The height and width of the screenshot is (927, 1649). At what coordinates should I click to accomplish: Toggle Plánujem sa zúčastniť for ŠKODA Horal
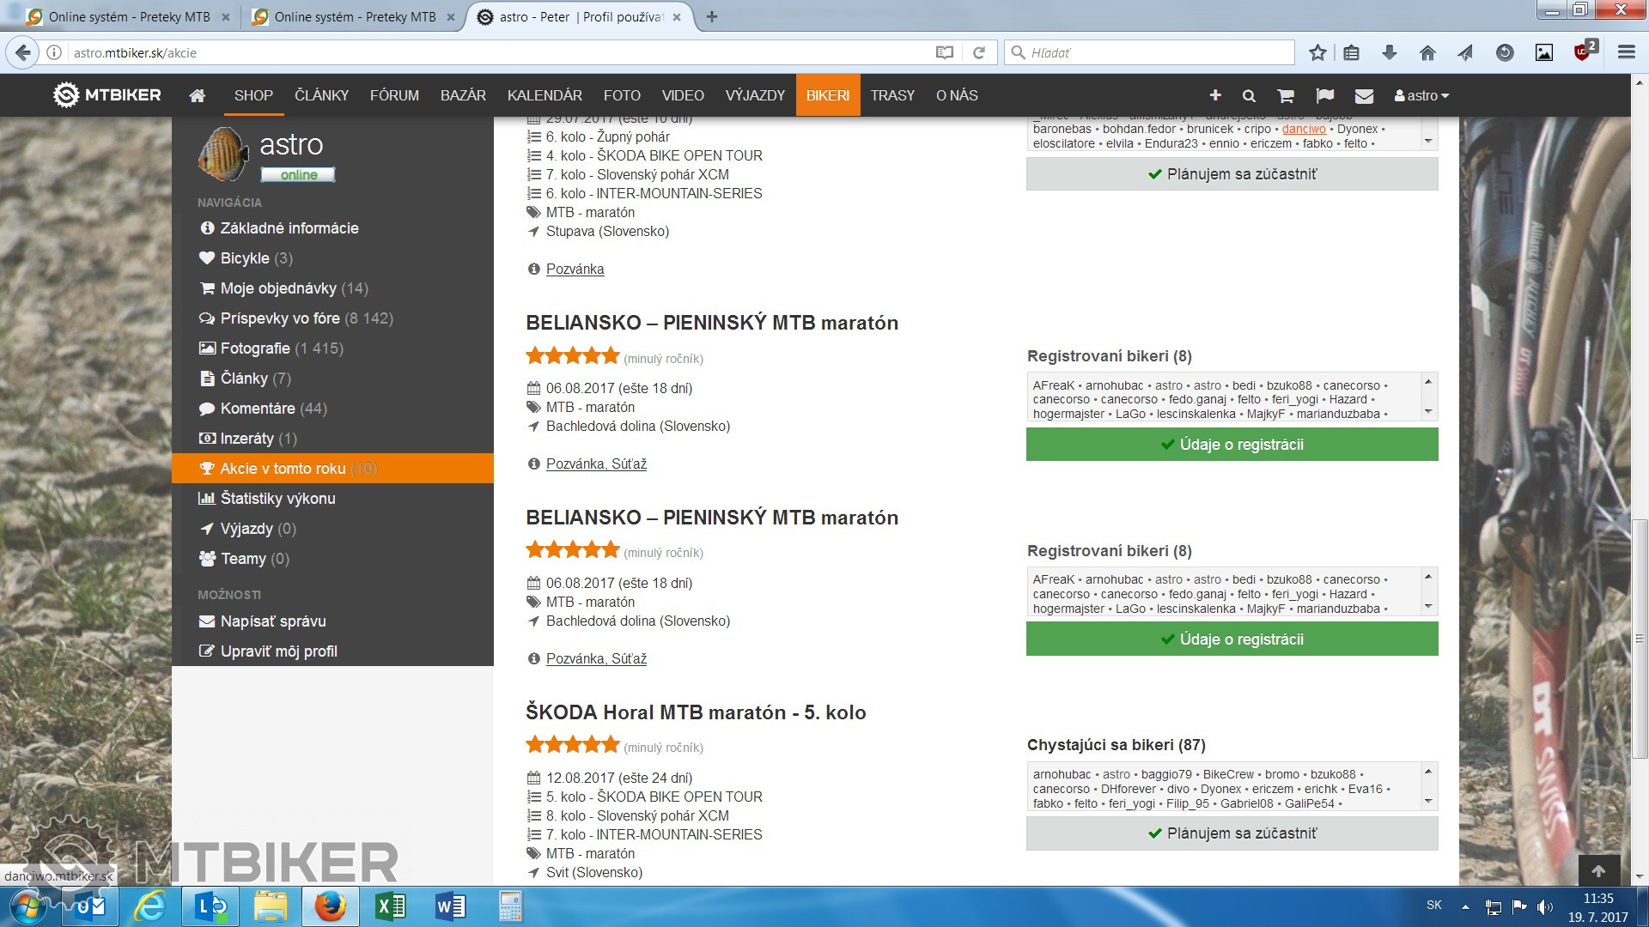click(1232, 833)
